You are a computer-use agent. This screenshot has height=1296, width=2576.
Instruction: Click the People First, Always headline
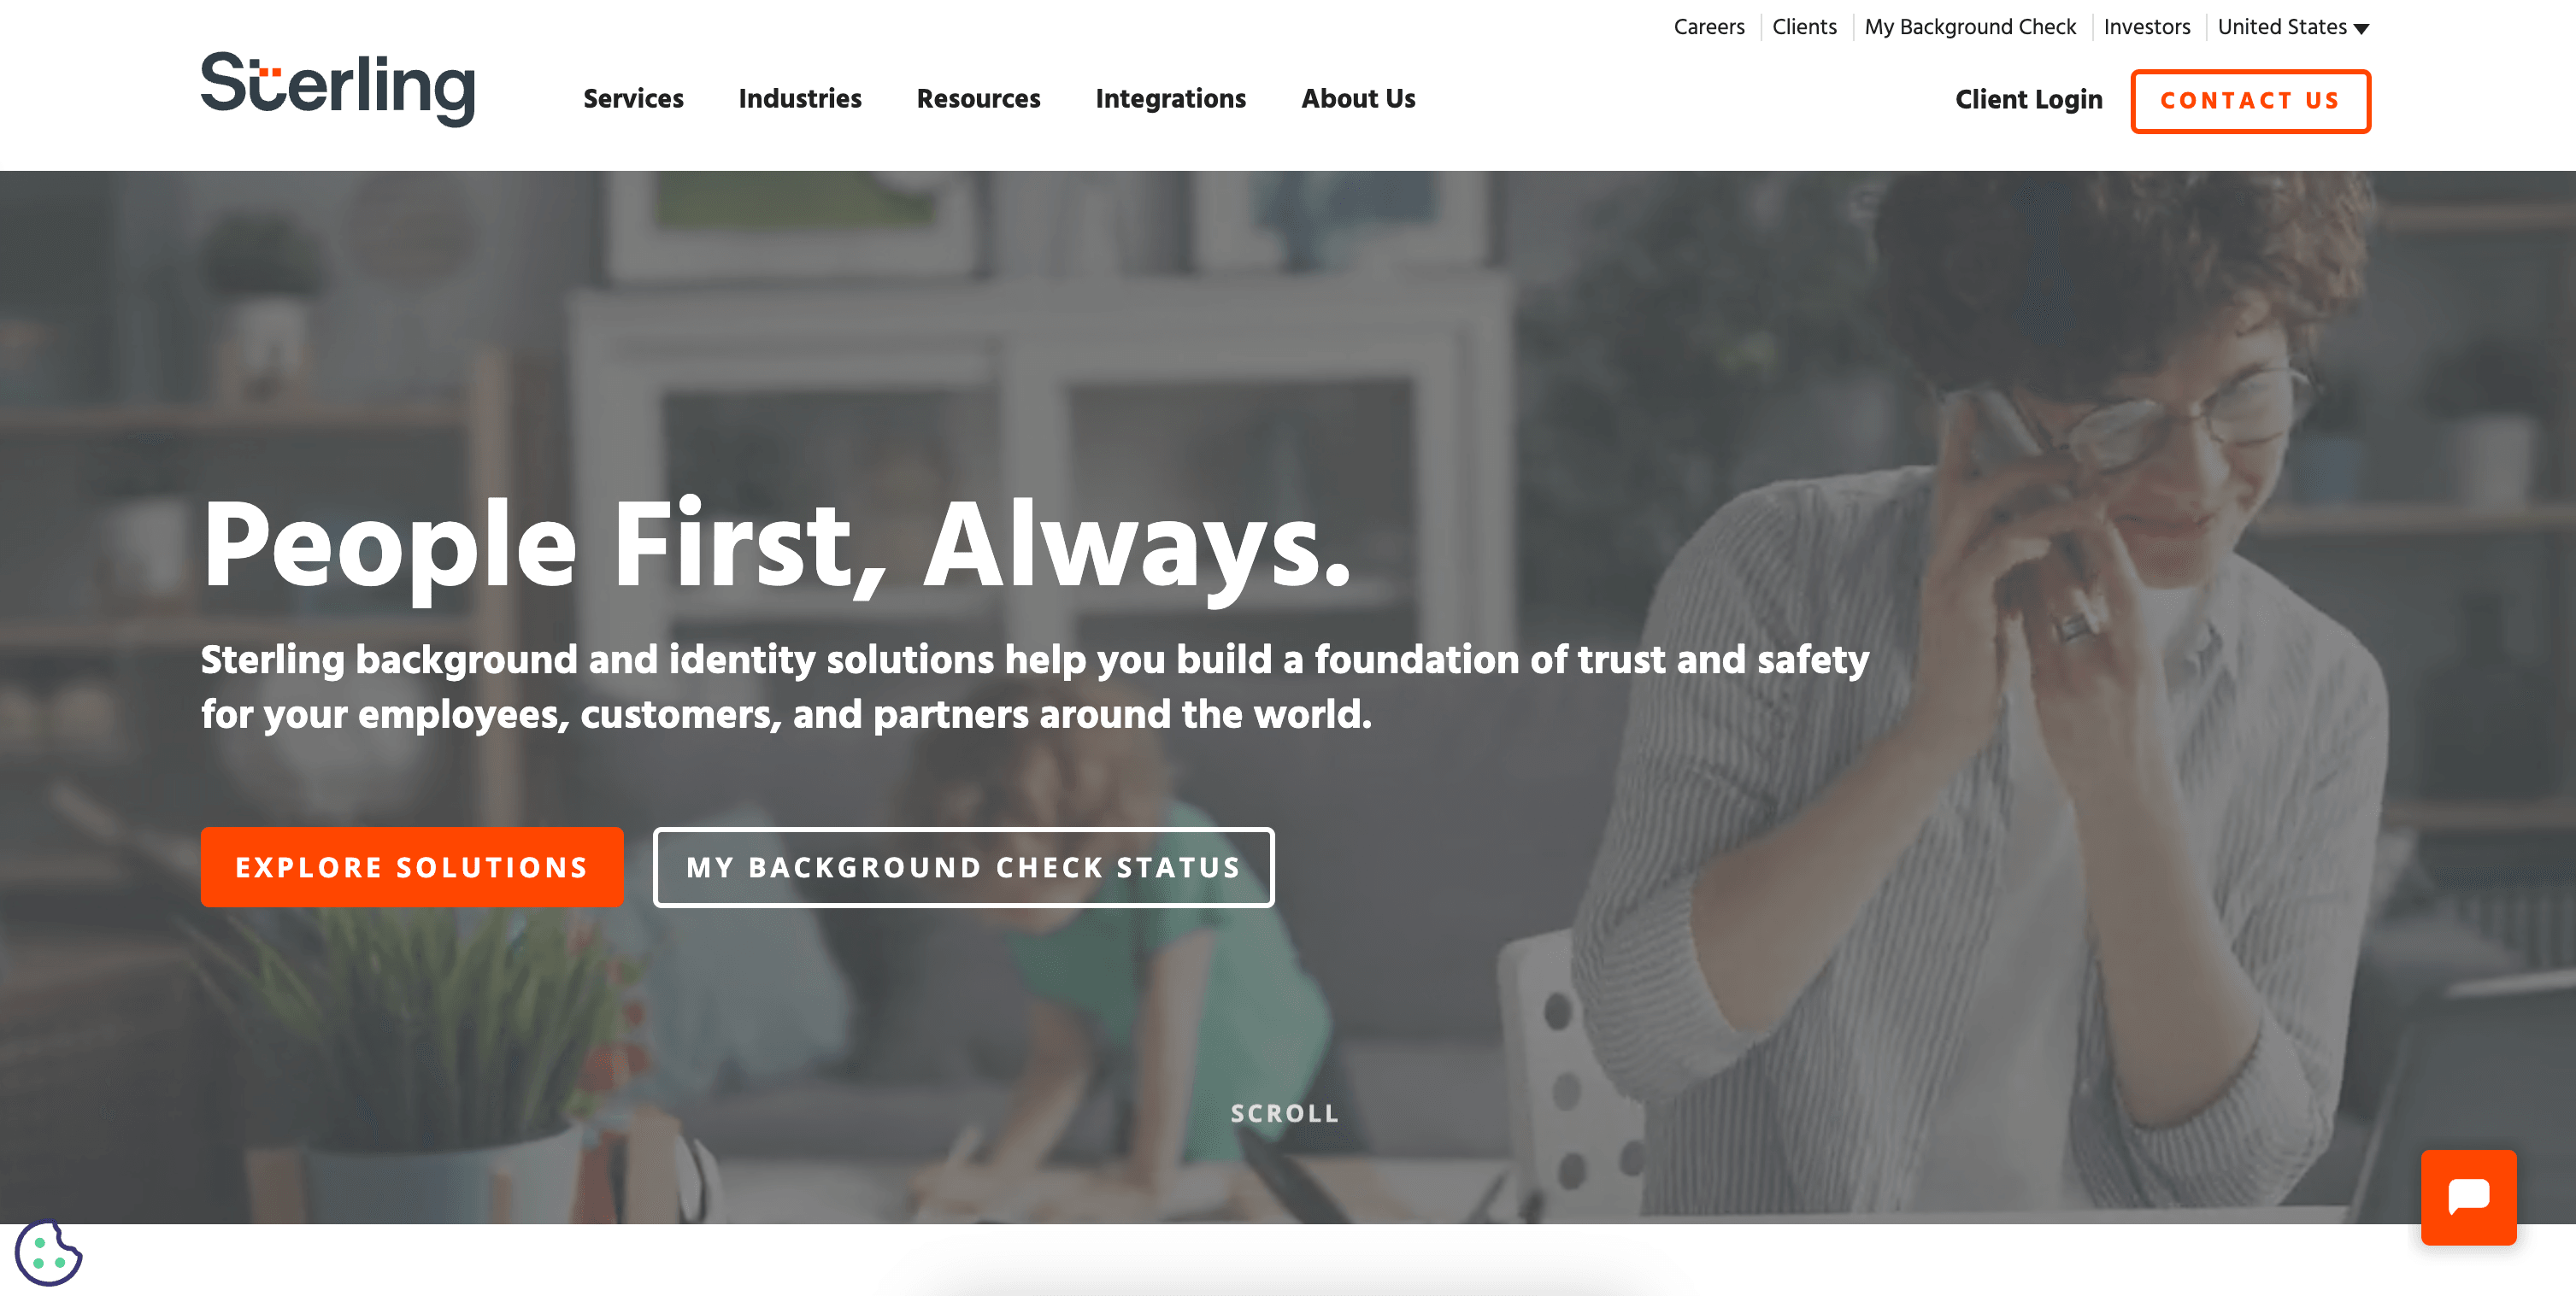777,546
